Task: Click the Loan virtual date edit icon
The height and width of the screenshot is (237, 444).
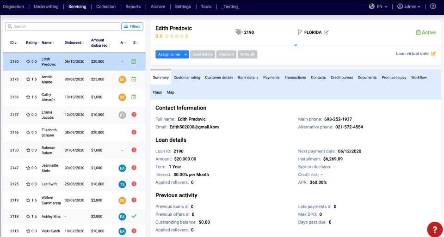Action: (x=433, y=54)
